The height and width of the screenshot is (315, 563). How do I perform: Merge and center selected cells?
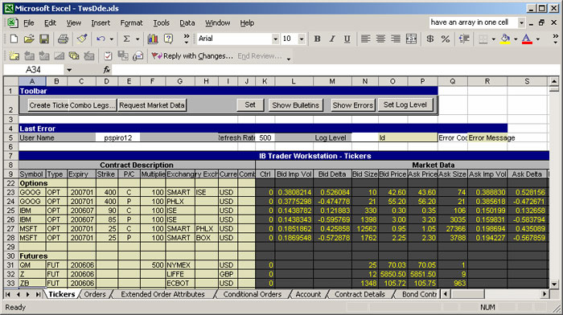(411, 39)
